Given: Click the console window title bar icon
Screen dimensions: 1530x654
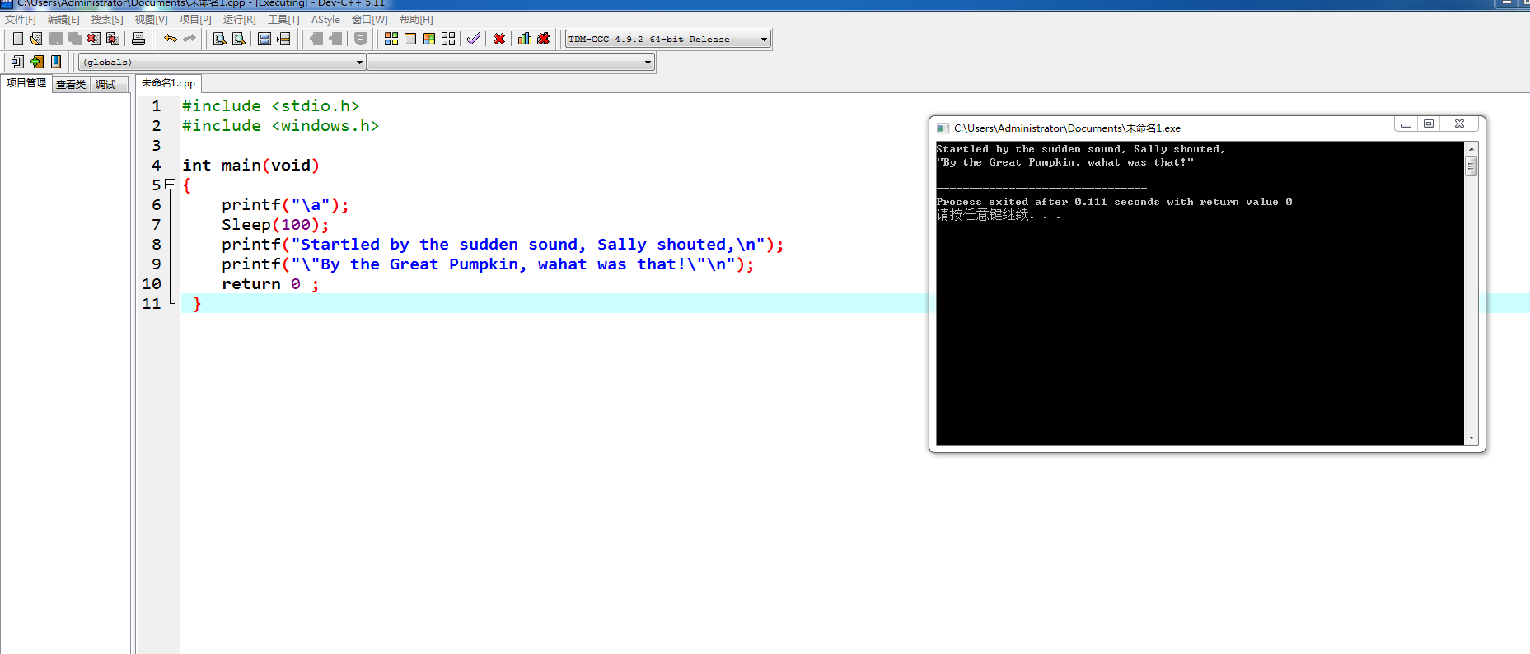Looking at the screenshot, I should 943,128.
